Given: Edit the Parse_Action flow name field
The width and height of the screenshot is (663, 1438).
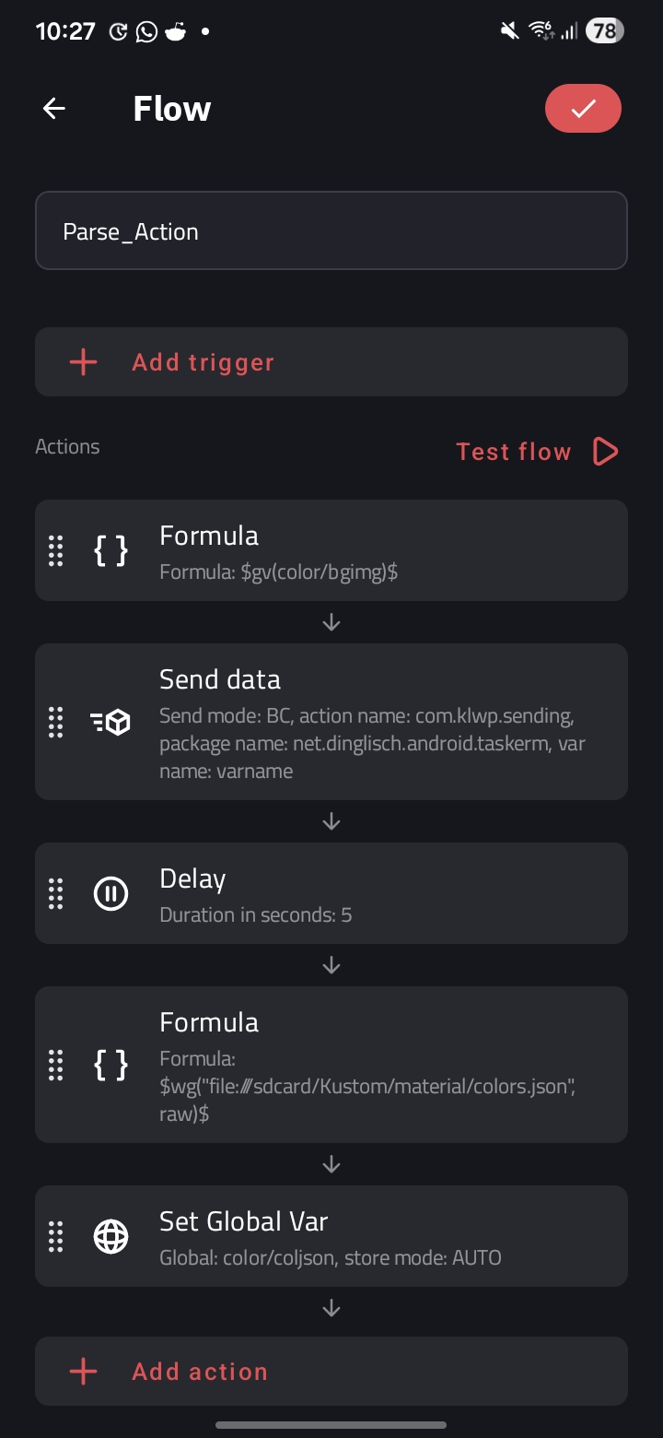Looking at the screenshot, I should click(x=331, y=231).
